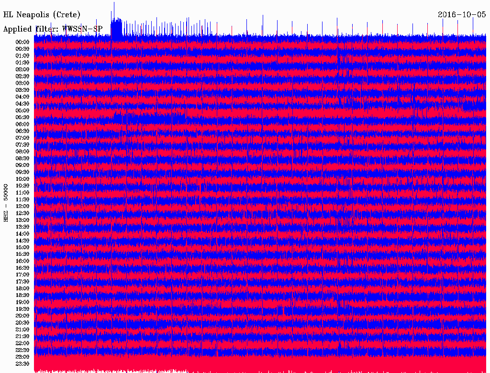This screenshot has height=373, width=490.
Task: Click the 04:30 time marker
Action: [x=22, y=104]
